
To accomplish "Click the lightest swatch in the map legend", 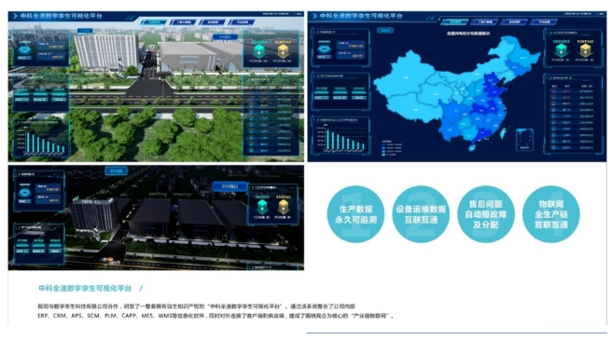I will (383, 155).
